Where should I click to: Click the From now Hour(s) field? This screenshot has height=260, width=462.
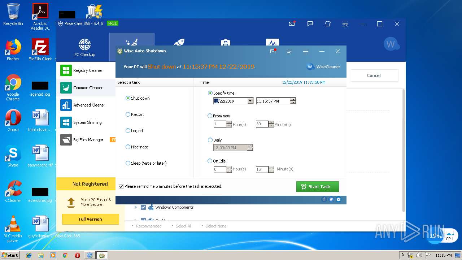[x=220, y=124]
